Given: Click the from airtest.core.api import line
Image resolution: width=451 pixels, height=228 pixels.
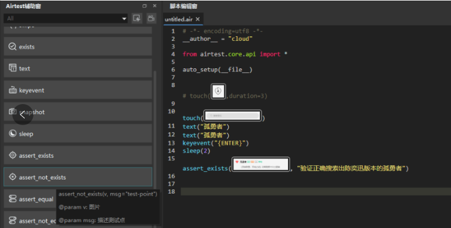Looking at the screenshot, I should point(235,54).
